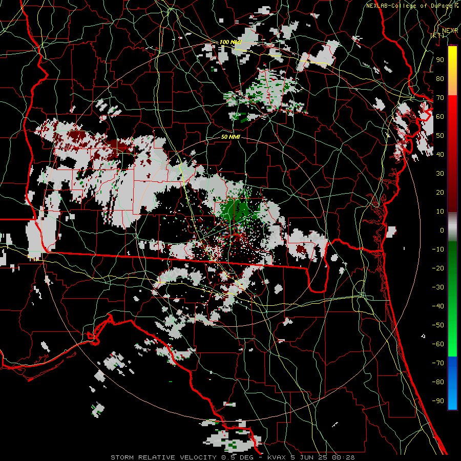Click the positive 40 value on the velocity scale
This screenshot has height=461, width=461.
[x=440, y=155]
